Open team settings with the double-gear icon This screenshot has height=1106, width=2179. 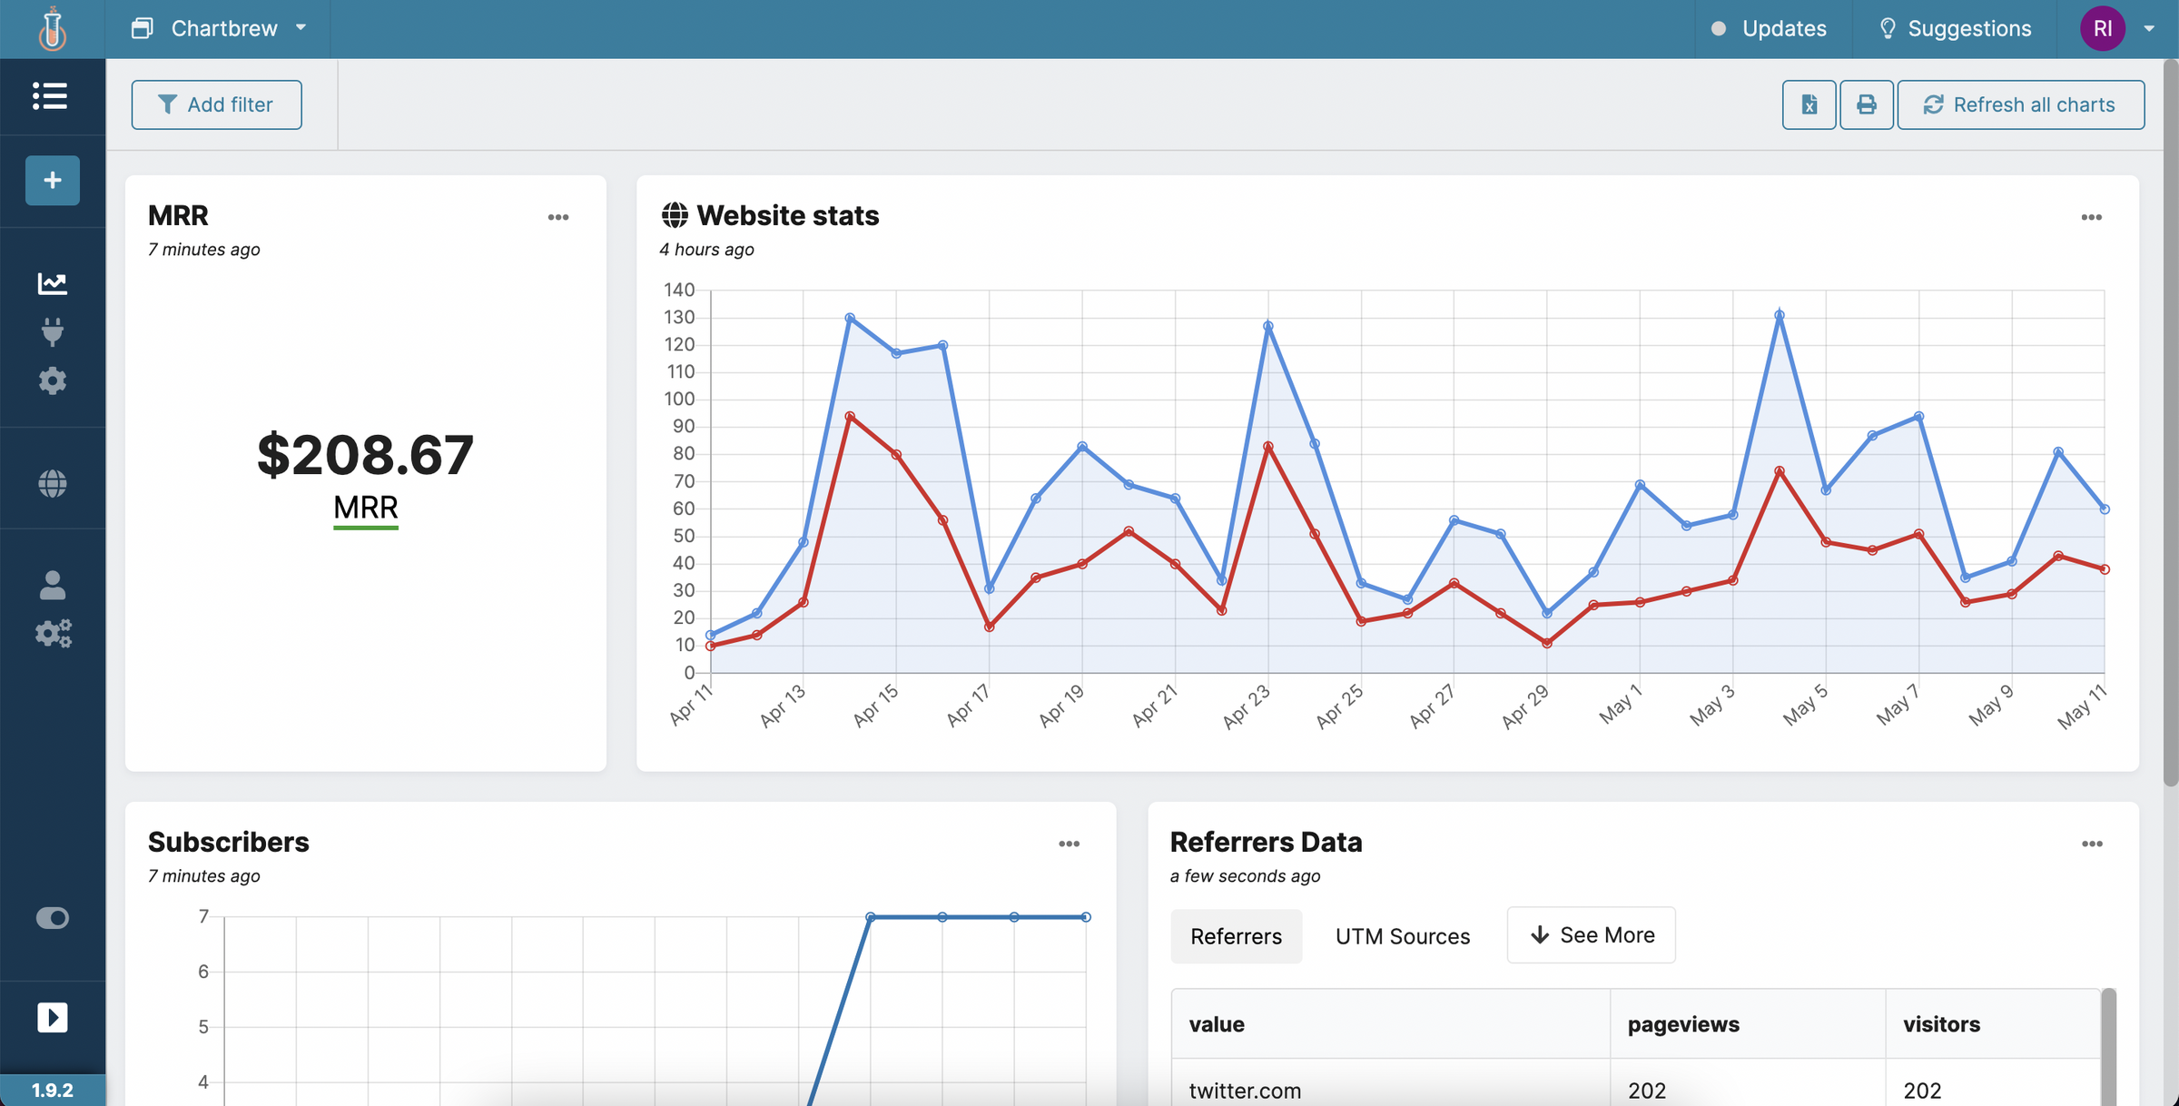(52, 634)
